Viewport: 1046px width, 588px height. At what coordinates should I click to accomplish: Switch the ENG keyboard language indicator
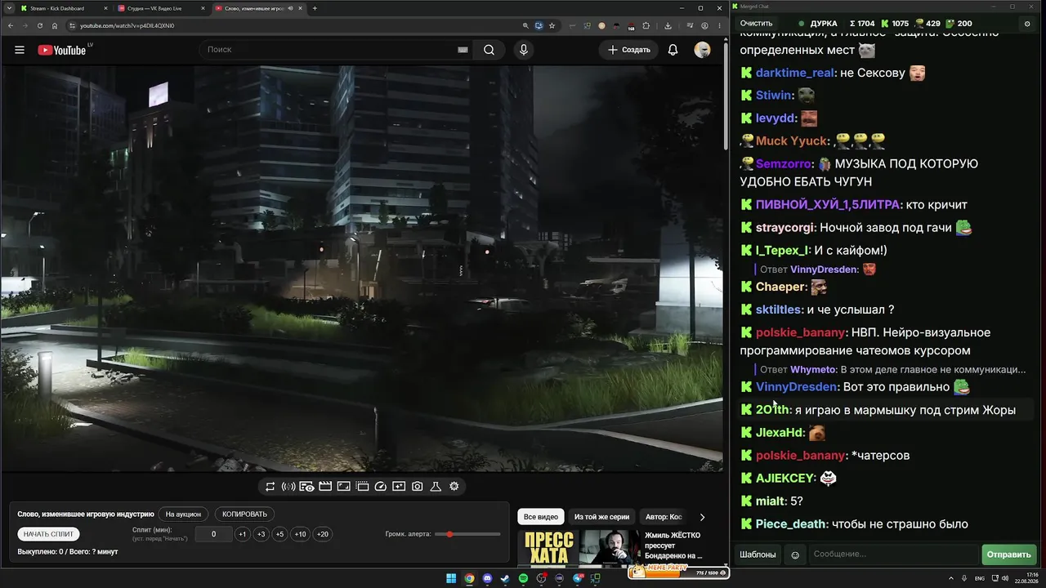[980, 579]
